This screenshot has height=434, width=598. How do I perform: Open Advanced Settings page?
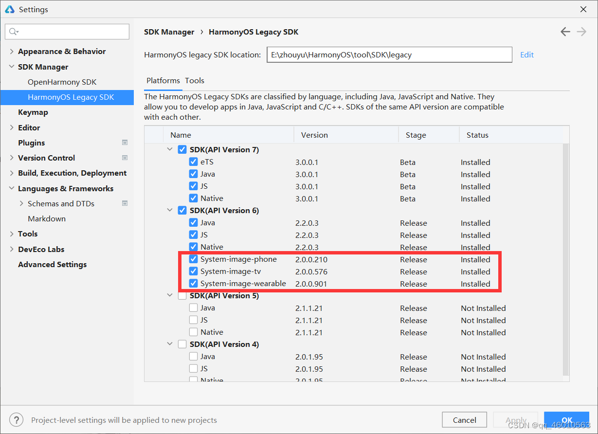pos(52,264)
